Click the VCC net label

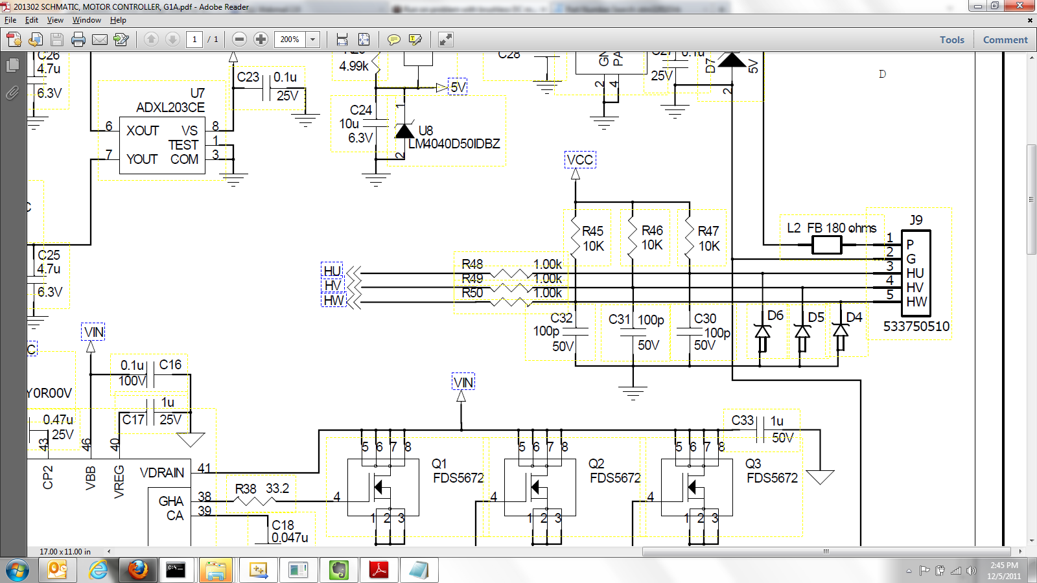[x=579, y=160]
